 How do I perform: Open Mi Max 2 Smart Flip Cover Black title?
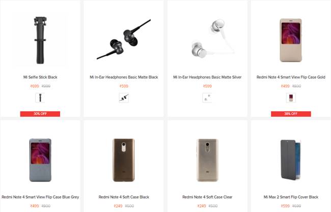[291, 197]
